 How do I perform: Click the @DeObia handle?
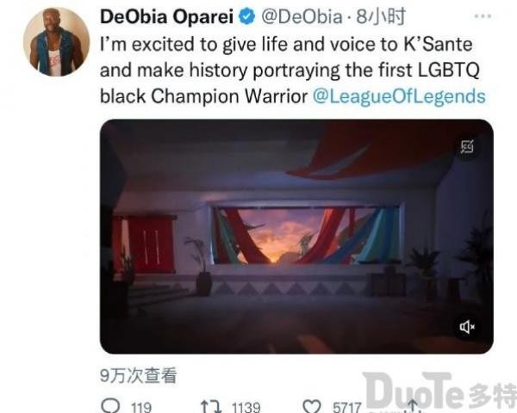click(302, 17)
